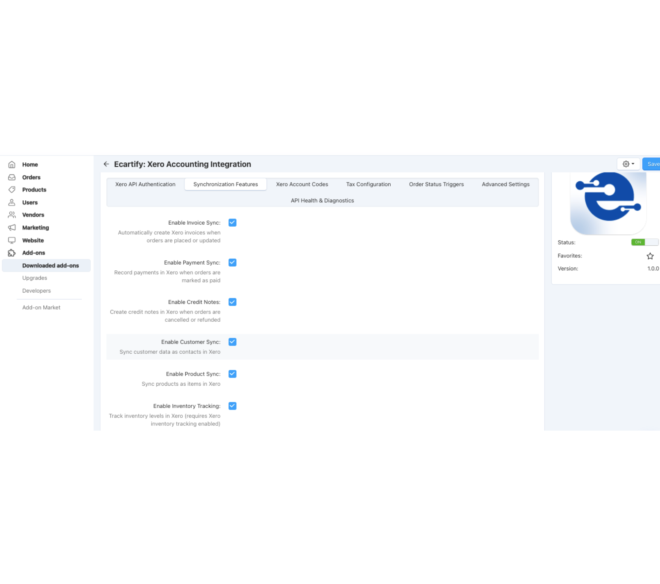The image size is (660, 584).
Task: Click the Xero integration logo thumbnail
Action: pos(608,203)
